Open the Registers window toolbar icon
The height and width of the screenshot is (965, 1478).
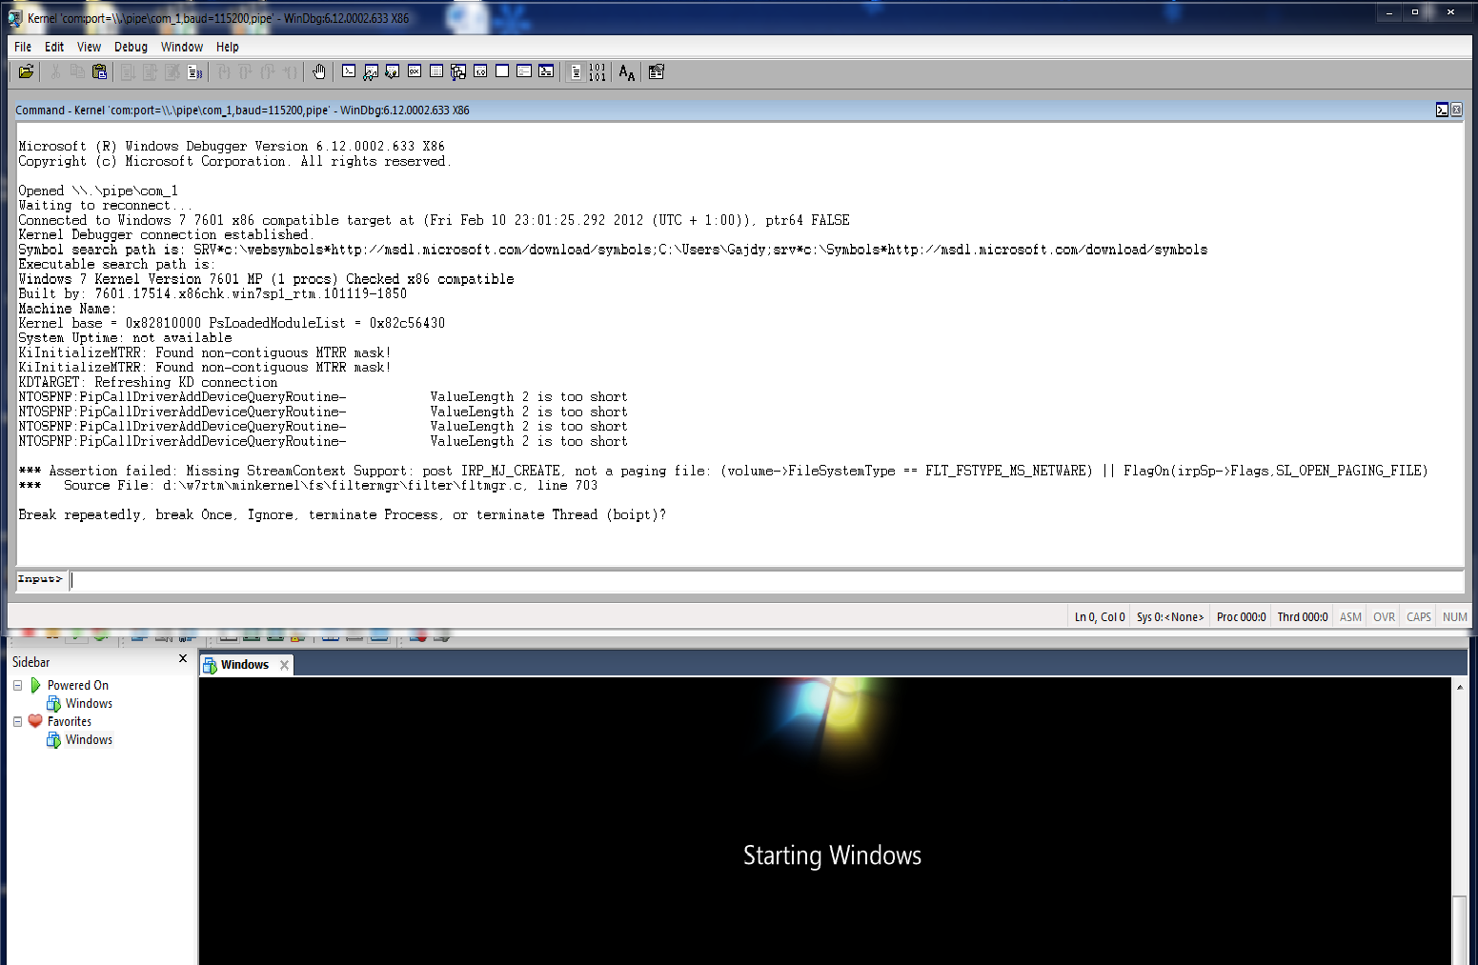tap(415, 71)
